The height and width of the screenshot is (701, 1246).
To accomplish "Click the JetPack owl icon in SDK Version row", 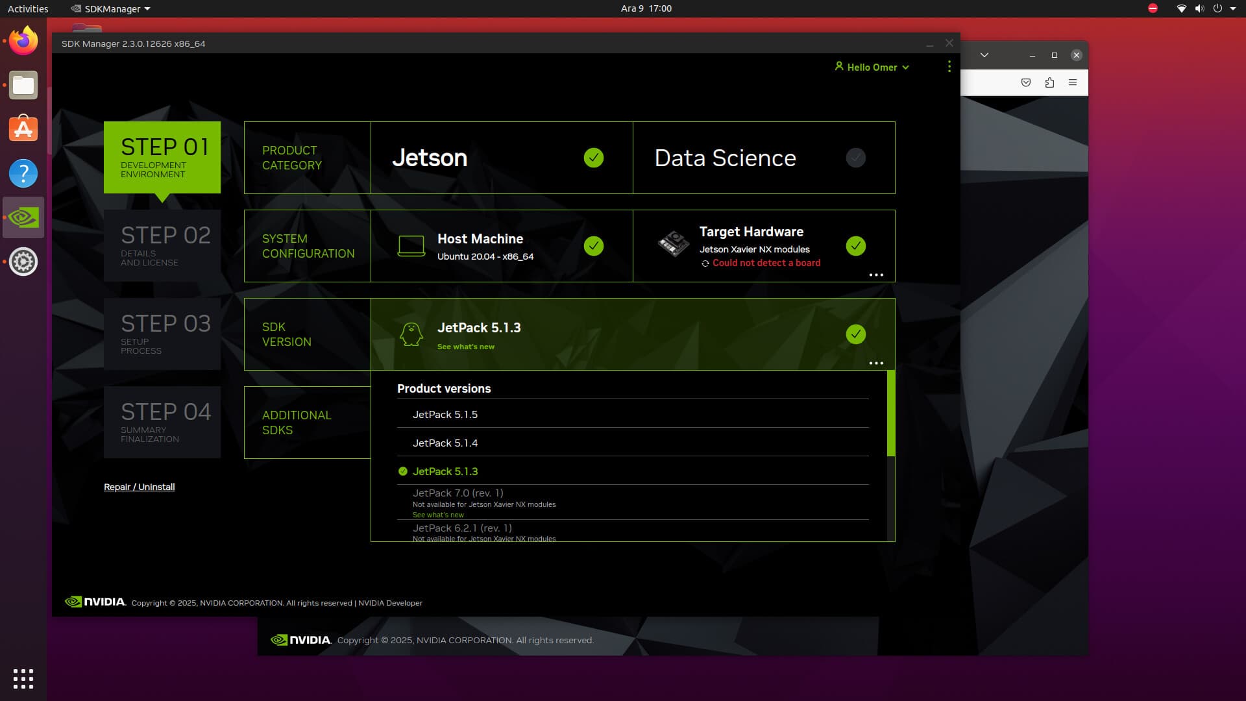I will (x=411, y=334).
